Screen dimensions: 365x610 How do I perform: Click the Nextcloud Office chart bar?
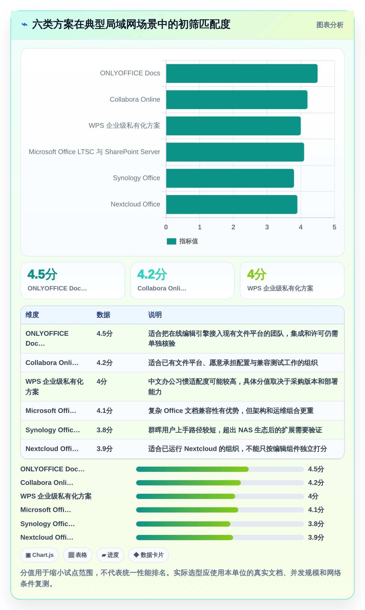232,204
